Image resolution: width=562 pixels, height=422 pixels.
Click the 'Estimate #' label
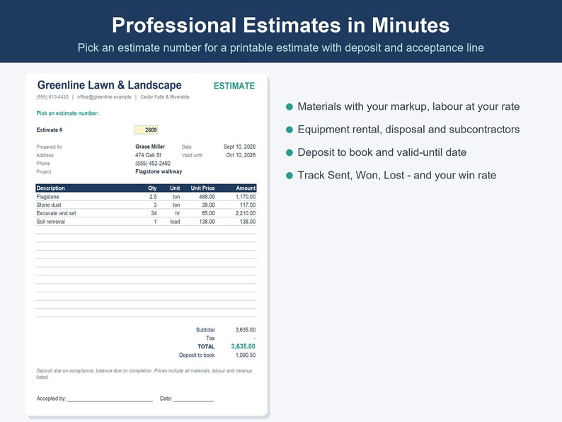coord(50,130)
